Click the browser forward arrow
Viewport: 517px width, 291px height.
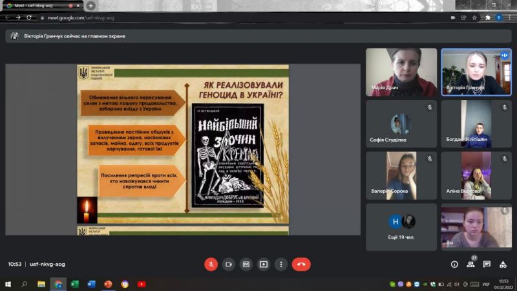click(18, 17)
